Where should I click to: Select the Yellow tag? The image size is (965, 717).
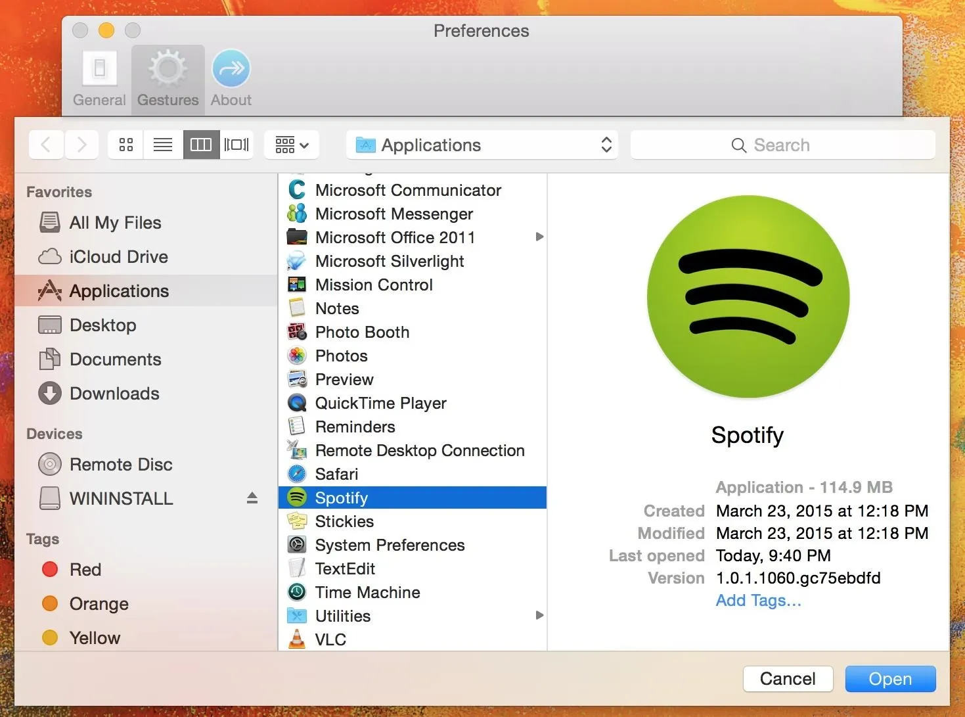pos(146,638)
